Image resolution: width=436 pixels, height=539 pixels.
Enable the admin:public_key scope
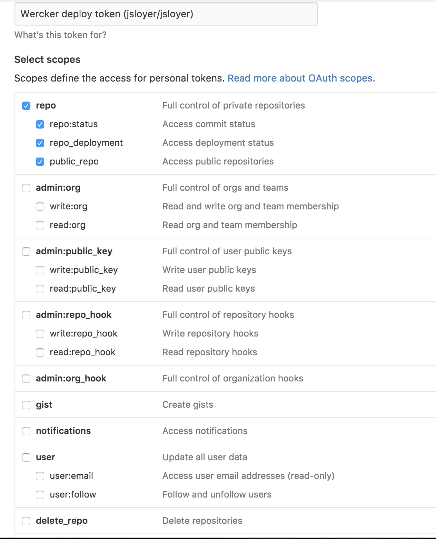tap(26, 251)
